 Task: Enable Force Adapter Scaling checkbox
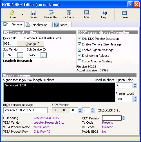click(x=79, y=61)
